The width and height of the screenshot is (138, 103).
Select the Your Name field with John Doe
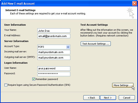pyautogui.click(x=54, y=31)
